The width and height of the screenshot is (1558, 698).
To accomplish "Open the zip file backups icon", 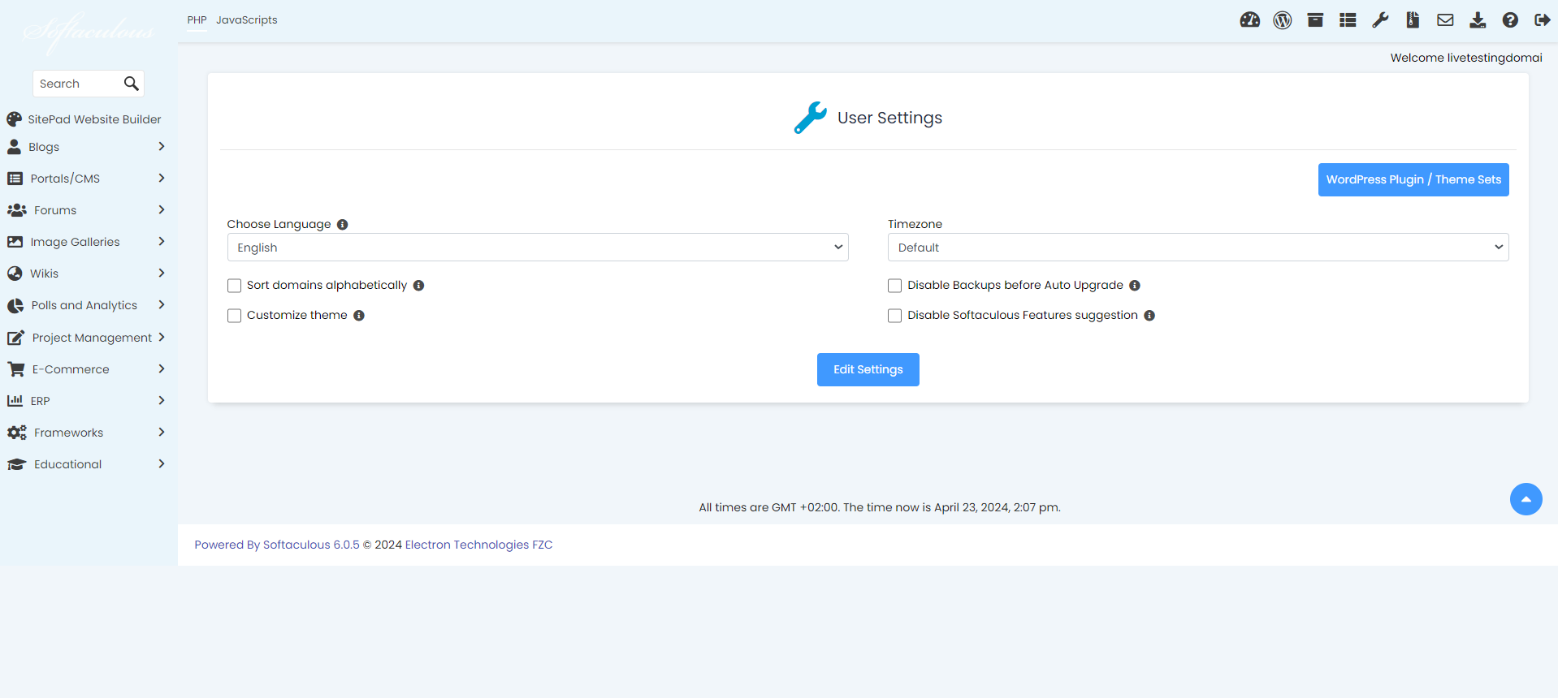I will (1413, 20).
